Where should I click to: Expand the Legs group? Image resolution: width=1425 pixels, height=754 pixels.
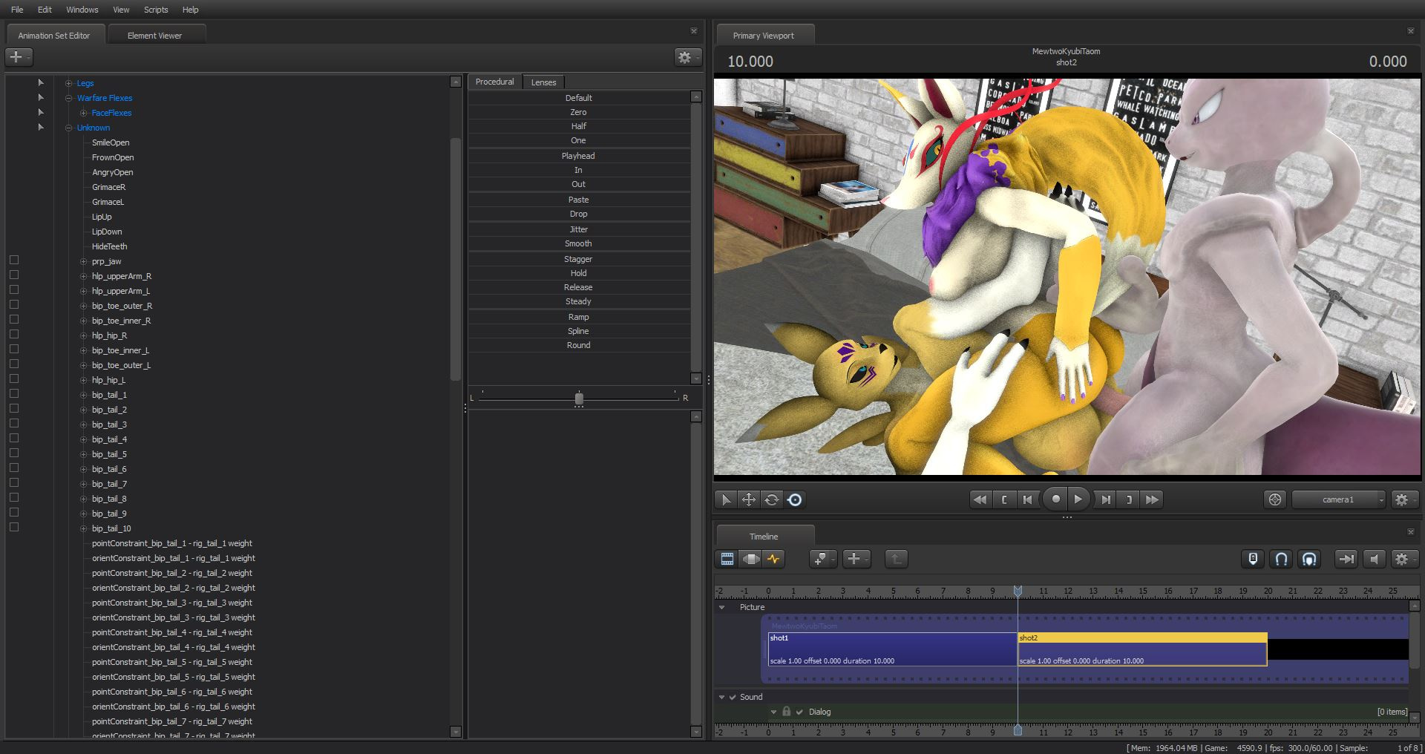click(69, 83)
